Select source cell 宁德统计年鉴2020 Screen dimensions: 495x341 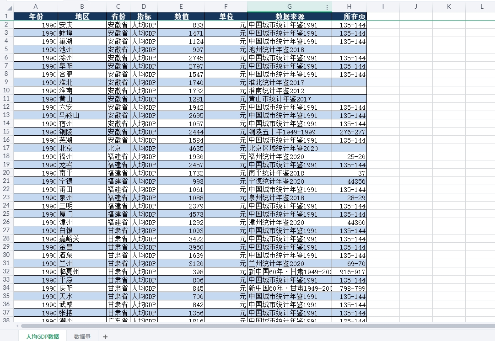[x=290, y=181]
